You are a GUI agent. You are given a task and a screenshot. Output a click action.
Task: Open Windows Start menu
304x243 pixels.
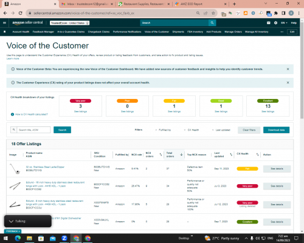(x=5, y=238)
